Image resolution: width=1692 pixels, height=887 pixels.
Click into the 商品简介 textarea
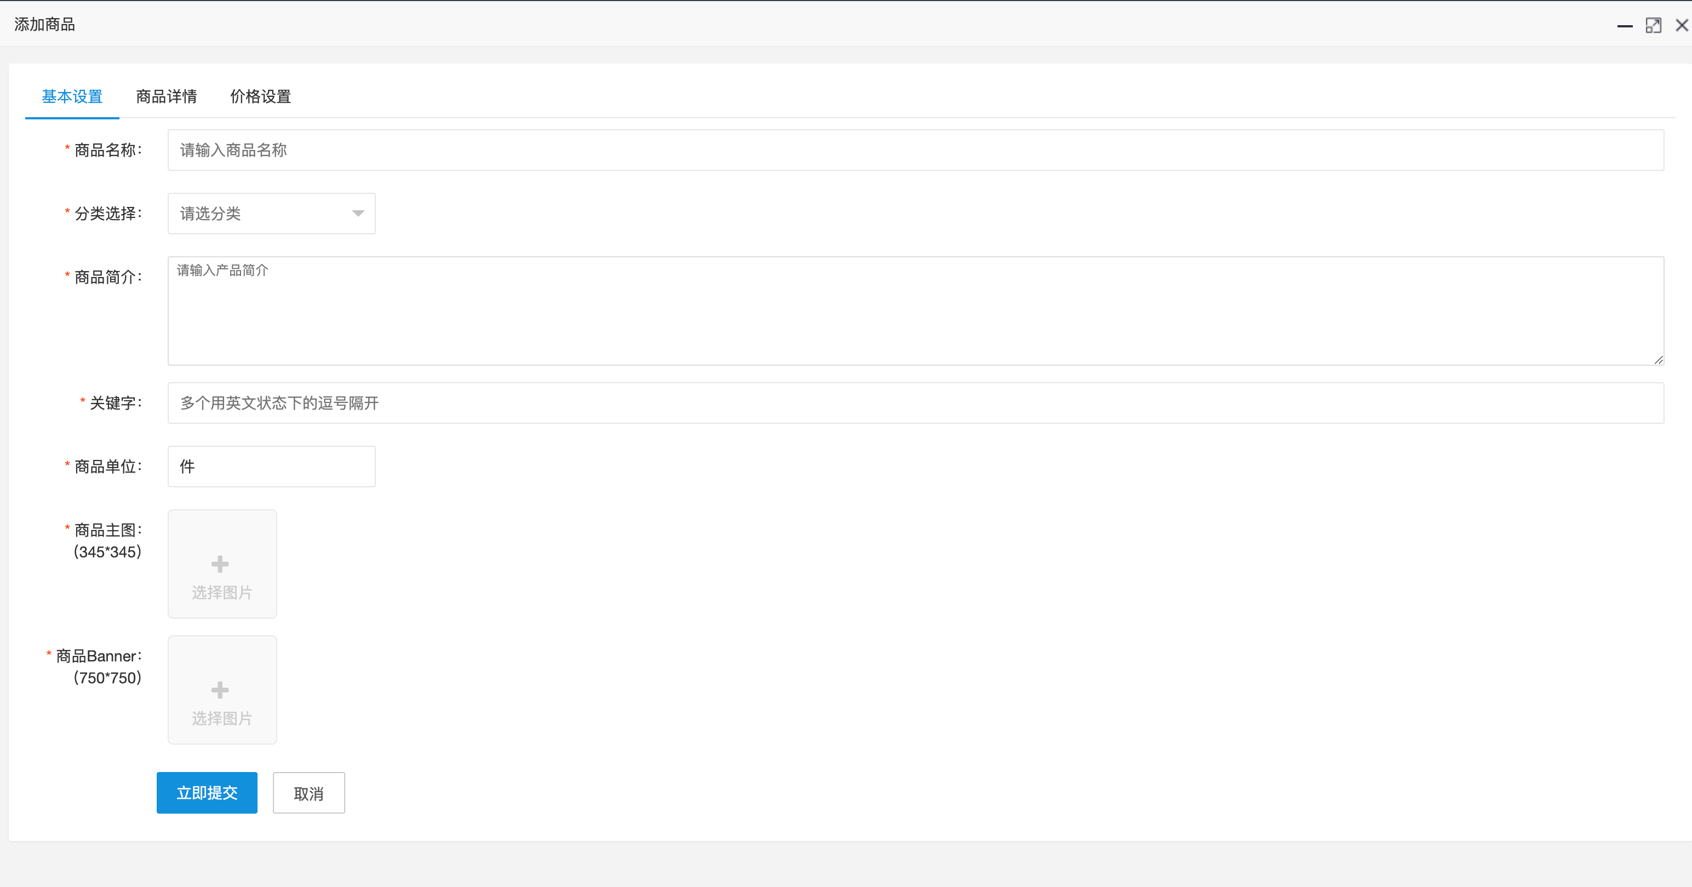916,311
